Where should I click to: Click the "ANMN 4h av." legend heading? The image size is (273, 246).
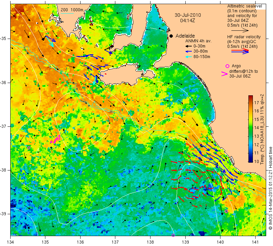[x=198, y=41]
